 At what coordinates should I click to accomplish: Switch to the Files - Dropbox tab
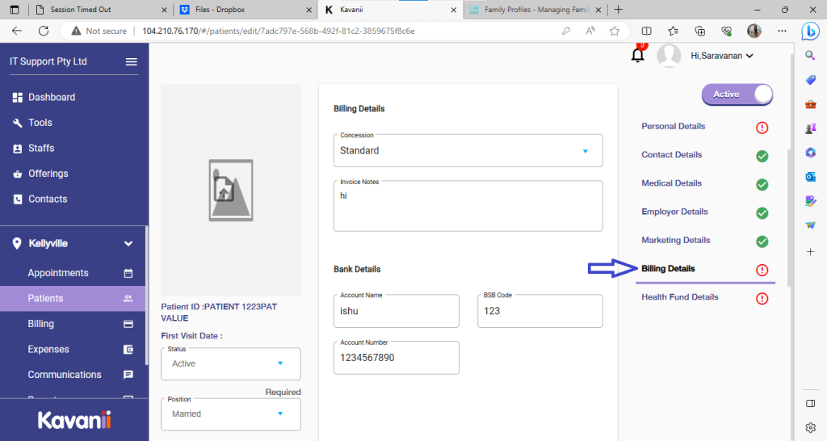click(244, 10)
